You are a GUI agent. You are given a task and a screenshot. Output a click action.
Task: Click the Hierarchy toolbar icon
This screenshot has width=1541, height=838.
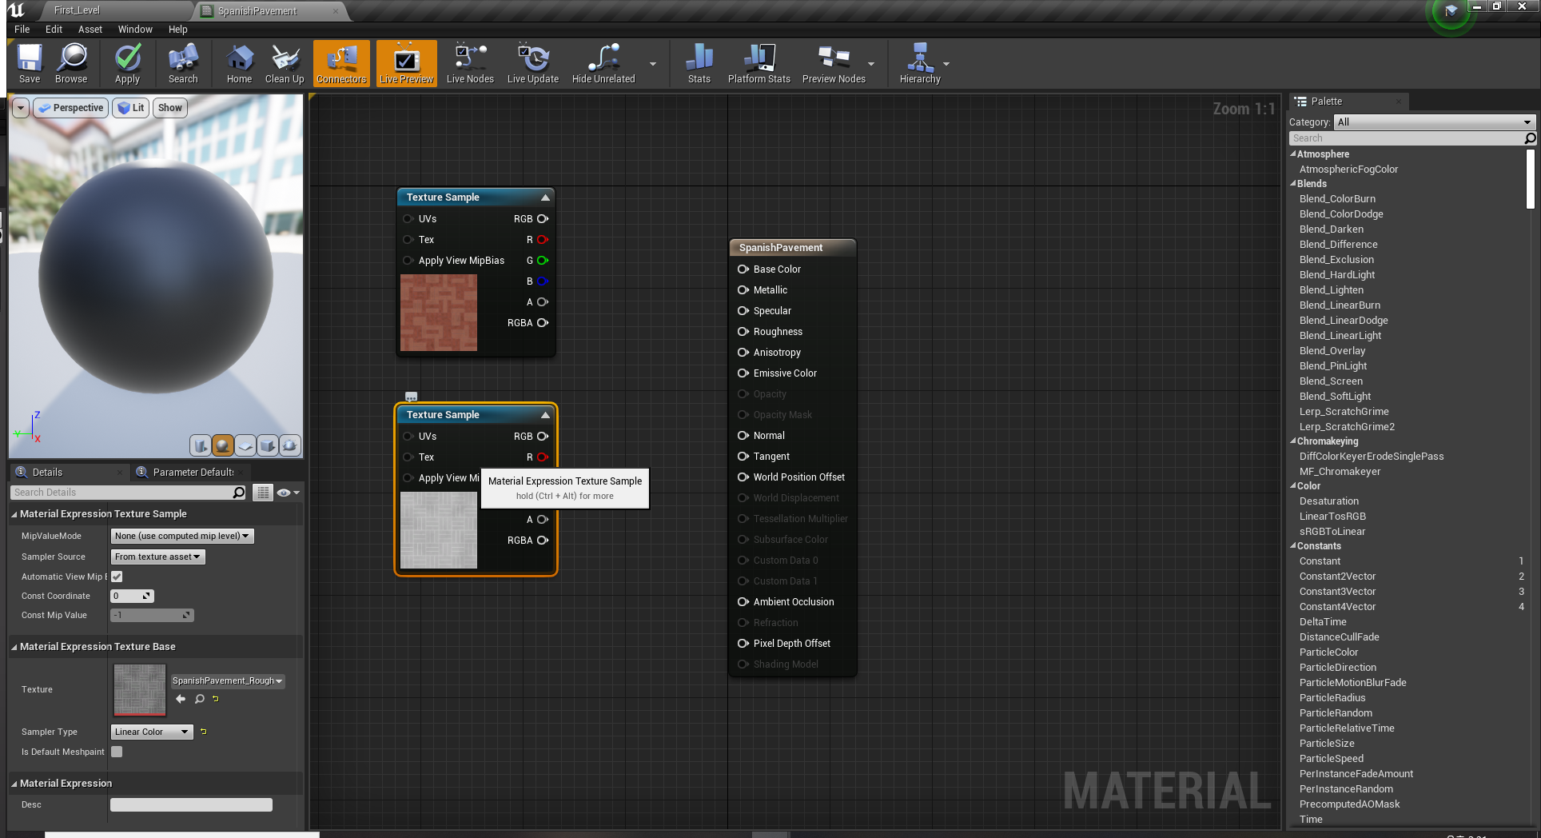point(920,63)
